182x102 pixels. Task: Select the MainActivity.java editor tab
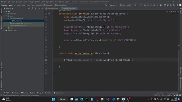pyautogui.click(x=69, y=8)
